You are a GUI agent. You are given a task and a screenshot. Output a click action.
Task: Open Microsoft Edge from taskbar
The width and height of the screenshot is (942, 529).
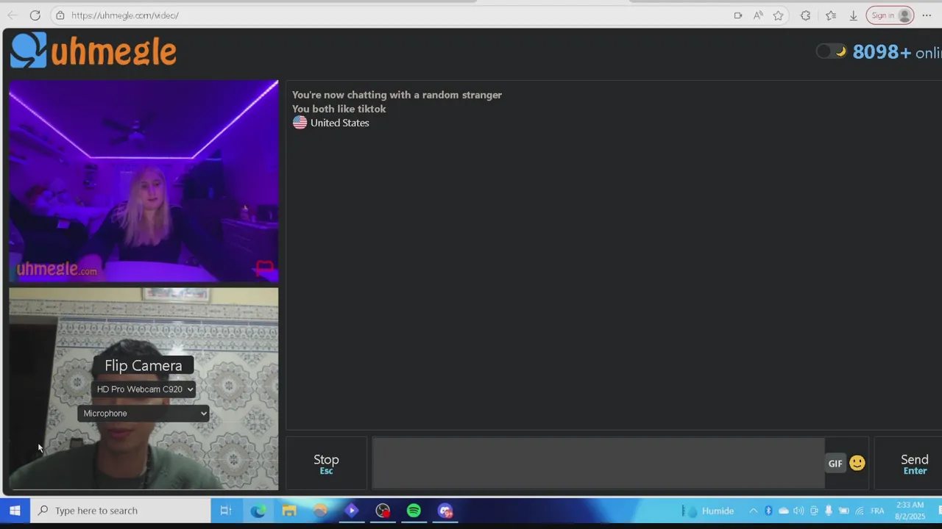(x=258, y=511)
